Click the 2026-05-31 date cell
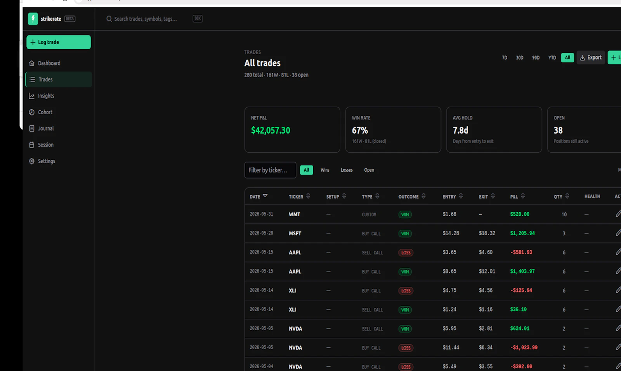Screen dimensions: 621x371 click(261, 214)
